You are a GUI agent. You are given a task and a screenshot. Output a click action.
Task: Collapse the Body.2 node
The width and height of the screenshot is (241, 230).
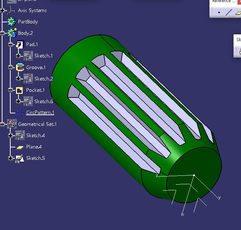click(2, 33)
